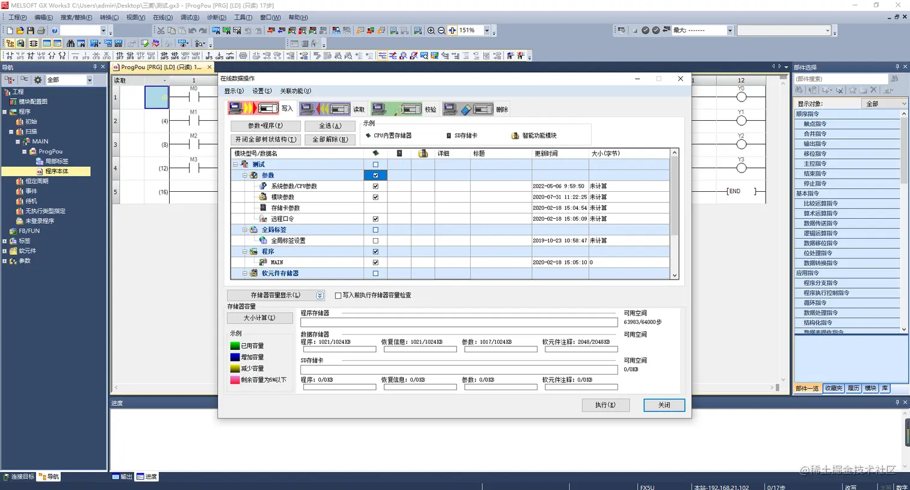Click the Cut scissors icon
Image resolution: width=910 pixels, height=490 pixels.
pos(161,30)
